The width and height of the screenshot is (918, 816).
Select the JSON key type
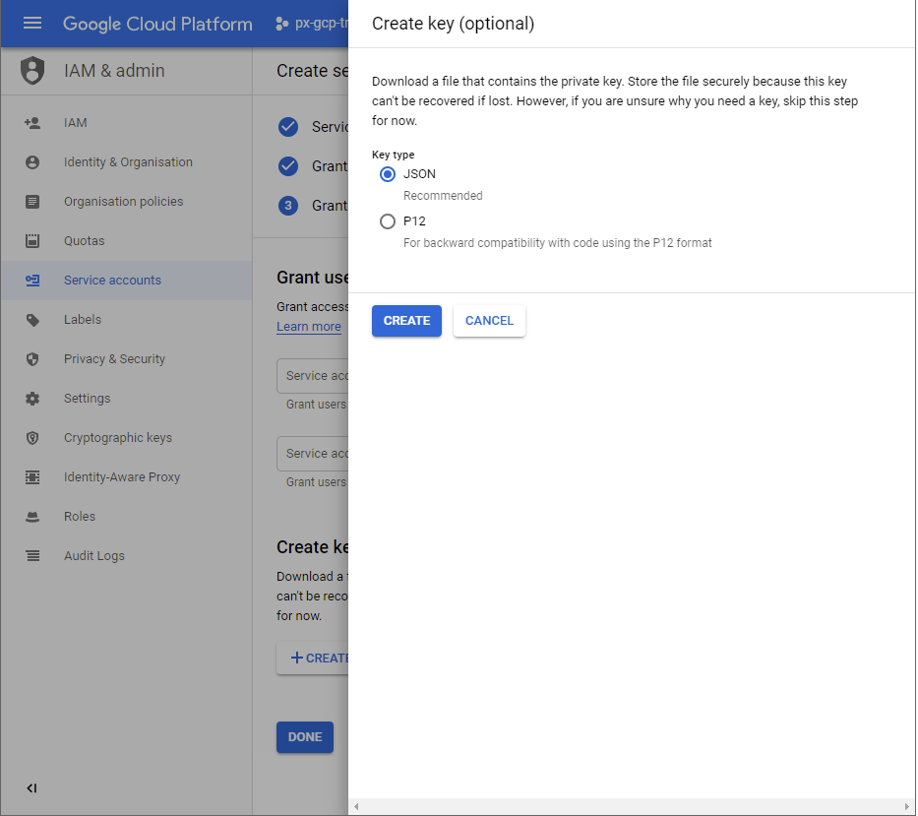point(388,174)
